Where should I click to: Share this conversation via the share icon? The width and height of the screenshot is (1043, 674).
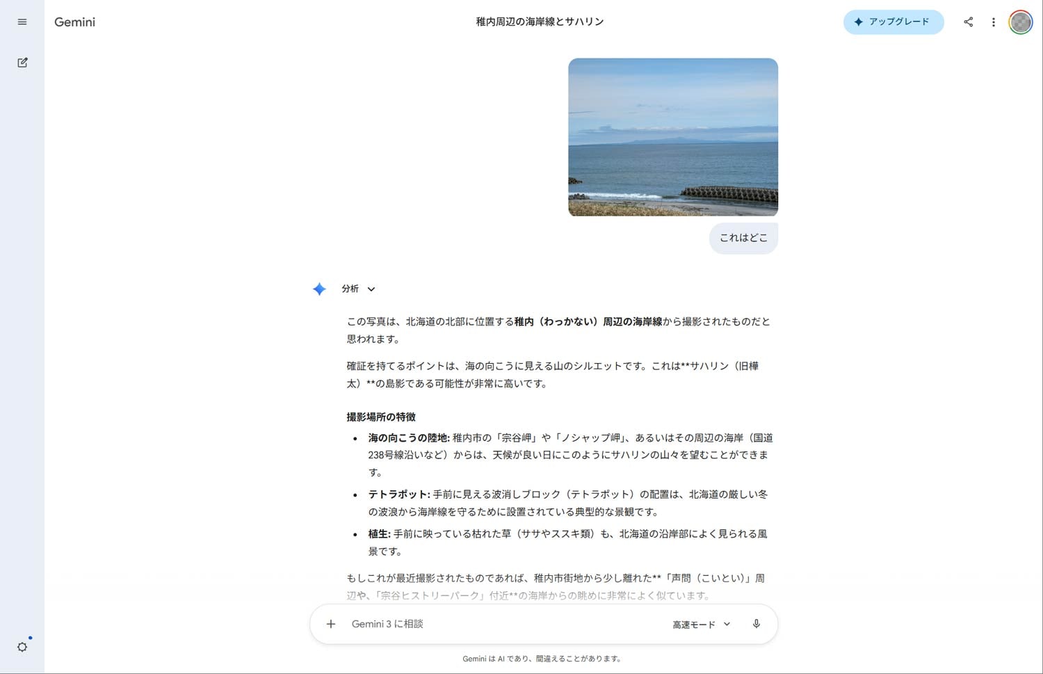pos(968,22)
